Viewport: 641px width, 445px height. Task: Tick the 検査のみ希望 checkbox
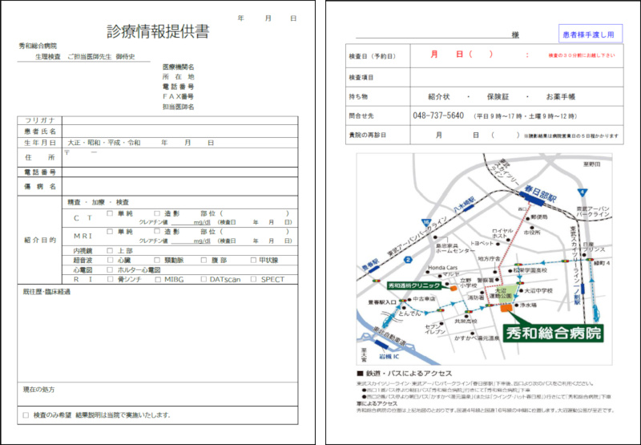pos(26,415)
